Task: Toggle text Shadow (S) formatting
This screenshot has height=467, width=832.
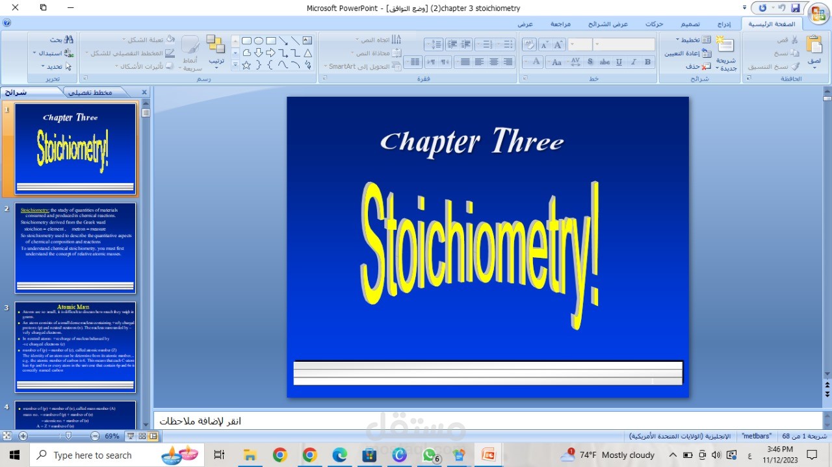Action: click(x=590, y=62)
